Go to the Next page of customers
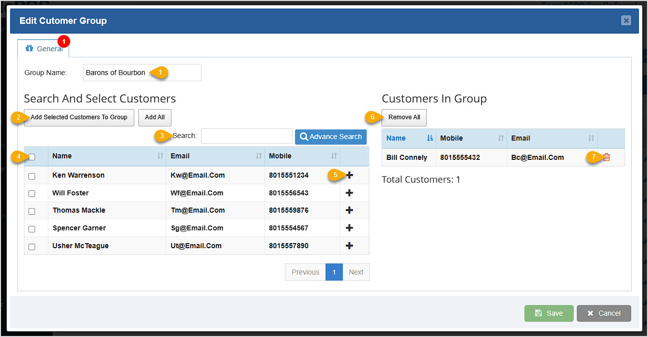Image resolution: width=648 pixels, height=337 pixels. tap(356, 272)
